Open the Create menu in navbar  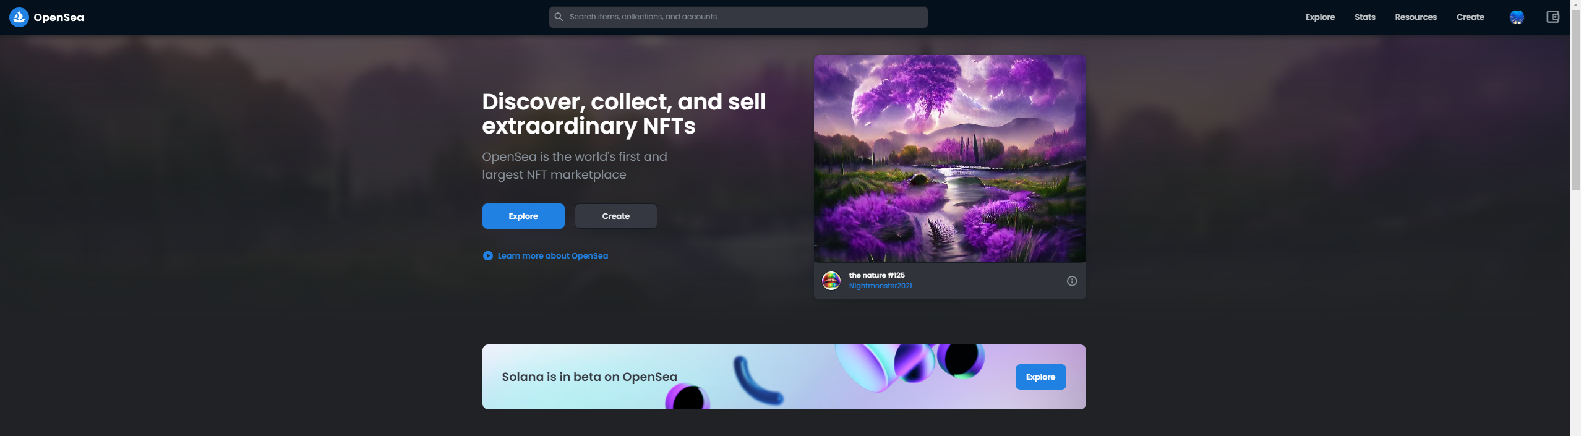coord(1470,17)
